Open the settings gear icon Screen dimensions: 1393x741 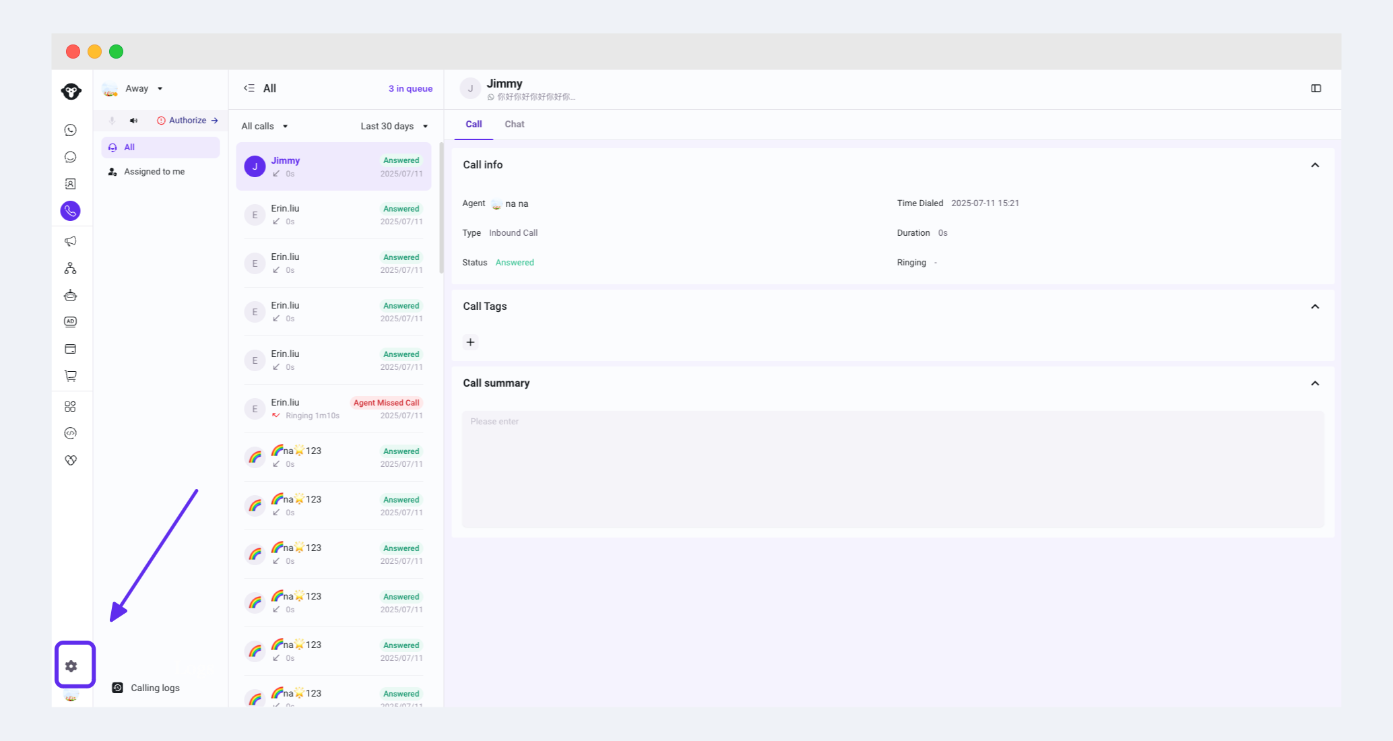[71, 666]
